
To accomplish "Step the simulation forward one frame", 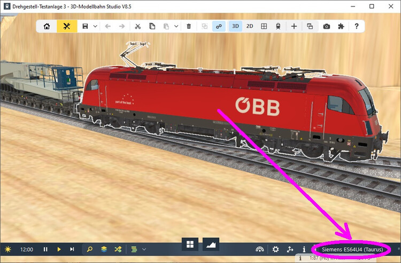I will click(72, 249).
